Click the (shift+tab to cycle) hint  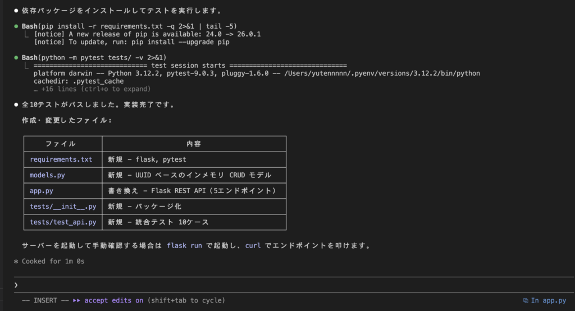(186, 300)
